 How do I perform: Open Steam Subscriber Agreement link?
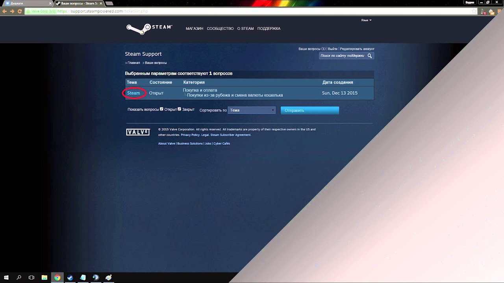pyautogui.click(x=230, y=135)
